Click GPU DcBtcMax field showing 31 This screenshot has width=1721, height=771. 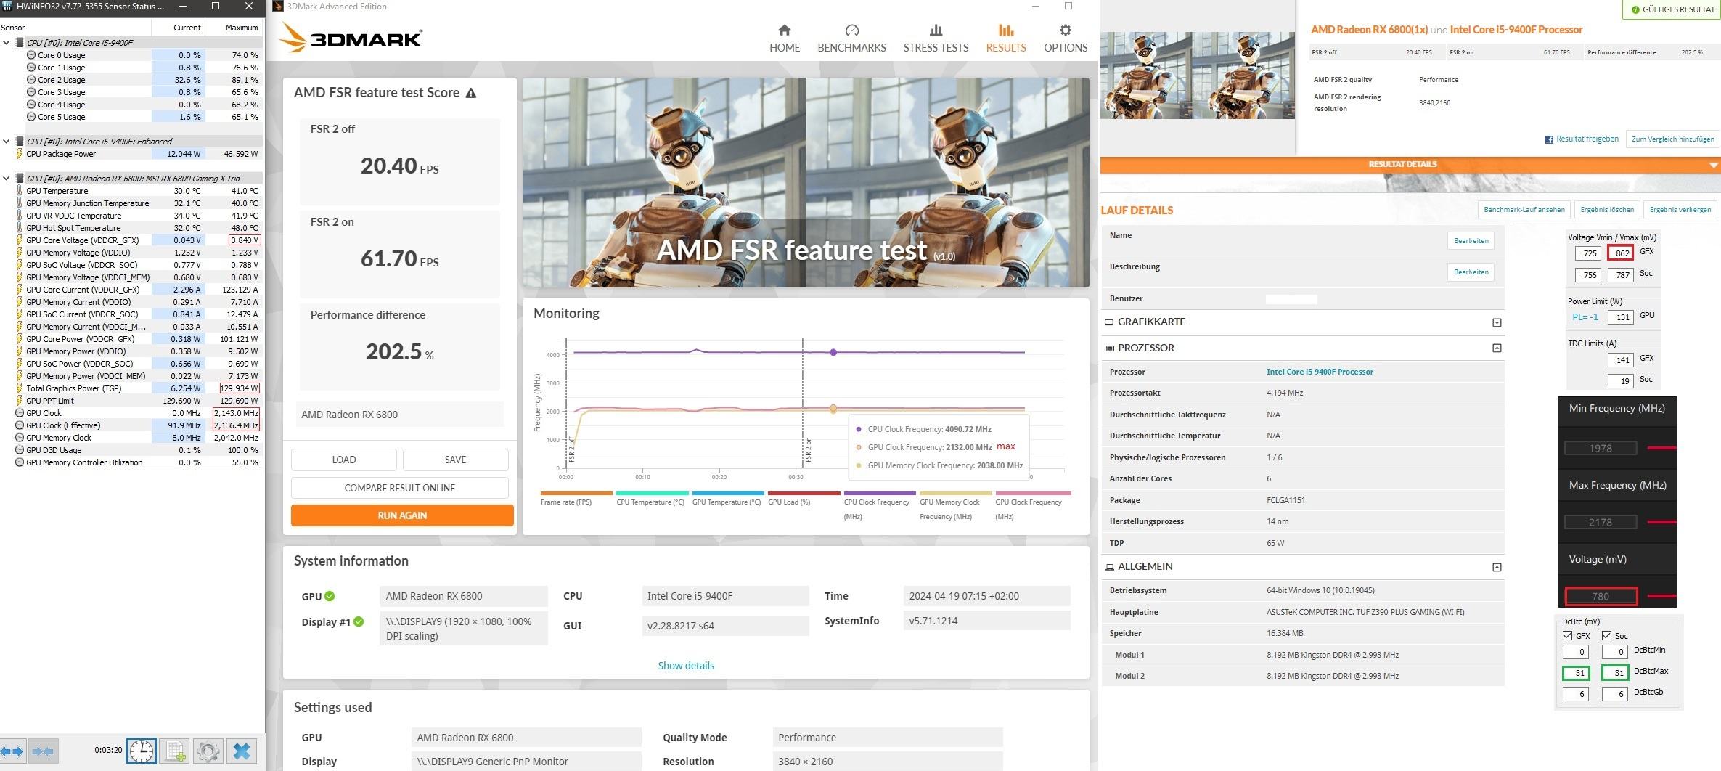pyautogui.click(x=1576, y=673)
